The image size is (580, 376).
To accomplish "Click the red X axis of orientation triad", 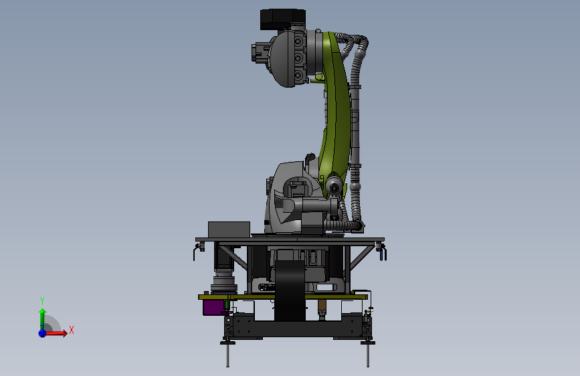I will tap(57, 333).
